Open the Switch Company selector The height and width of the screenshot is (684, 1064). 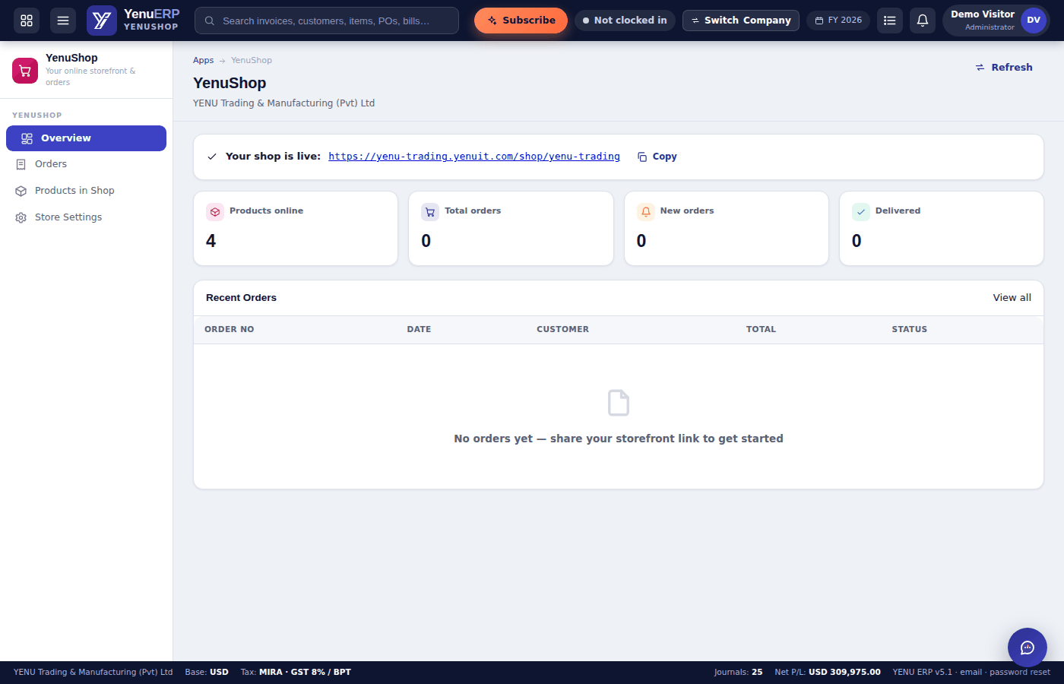point(741,21)
